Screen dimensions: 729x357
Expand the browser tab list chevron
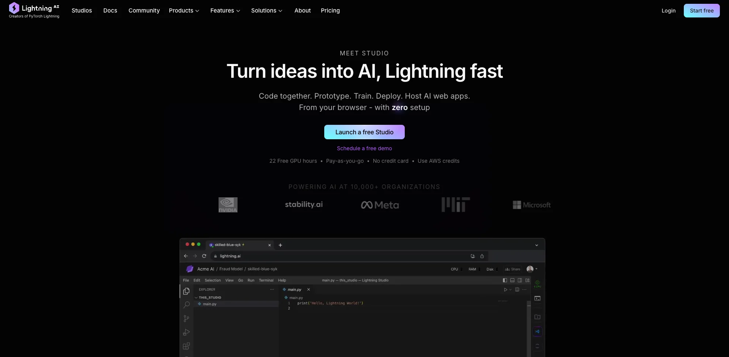pyautogui.click(x=536, y=245)
